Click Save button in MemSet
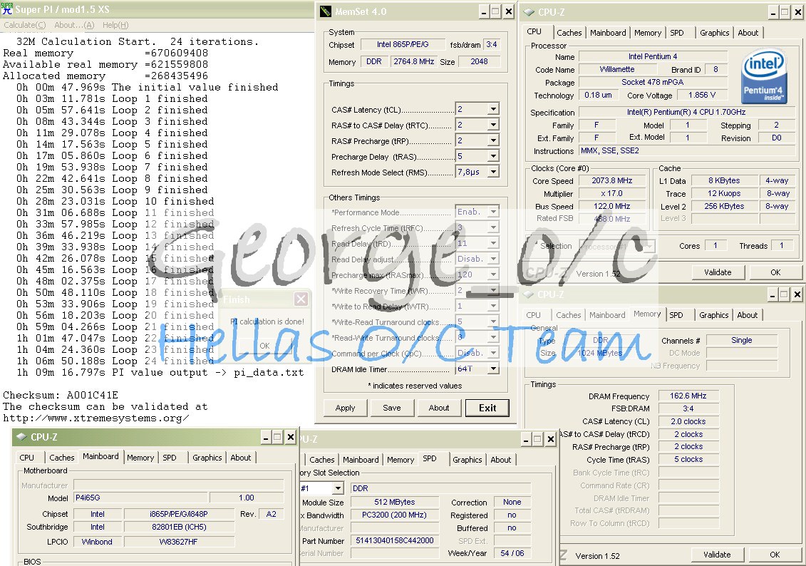This screenshot has height=566, width=806. [x=392, y=408]
